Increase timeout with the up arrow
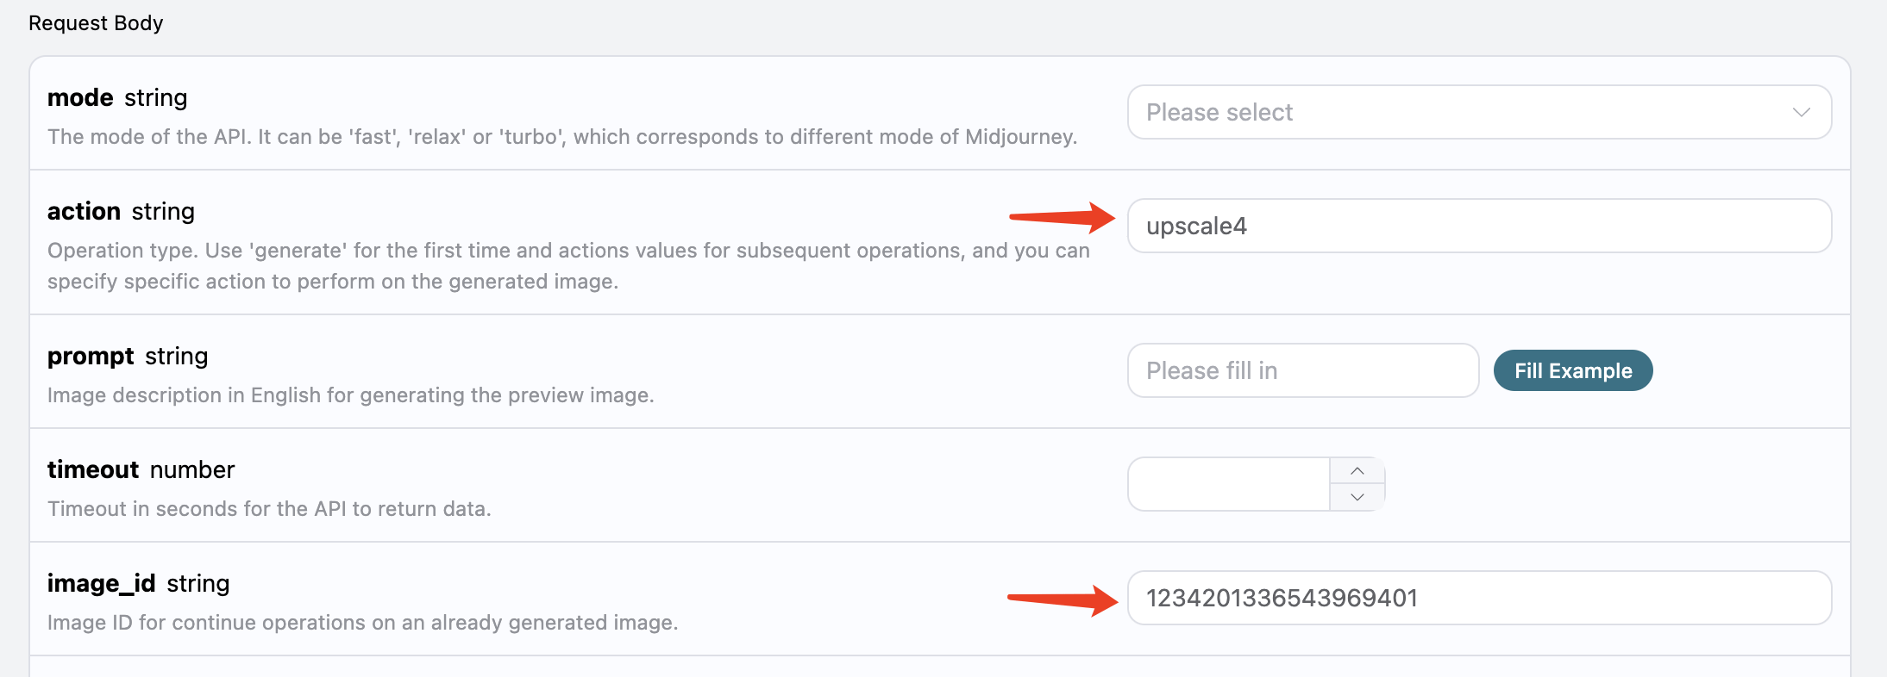The width and height of the screenshot is (1887, 677). coord(1357,470)
